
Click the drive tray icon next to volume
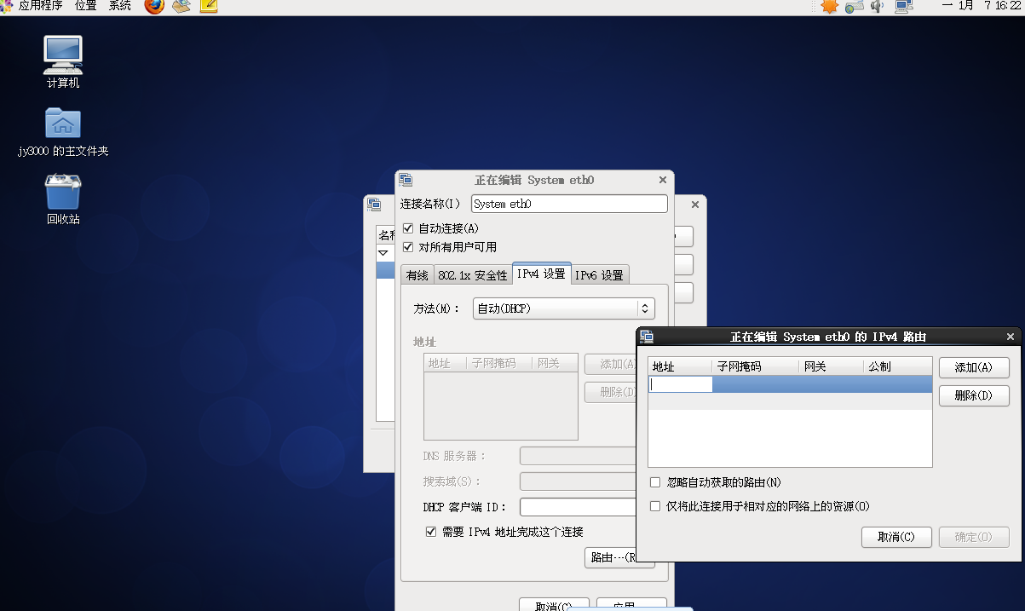tap(855, 6)
